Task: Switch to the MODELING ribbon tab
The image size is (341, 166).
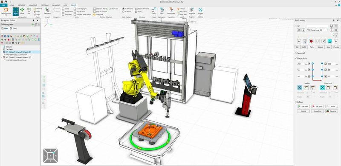Action: 33,5
